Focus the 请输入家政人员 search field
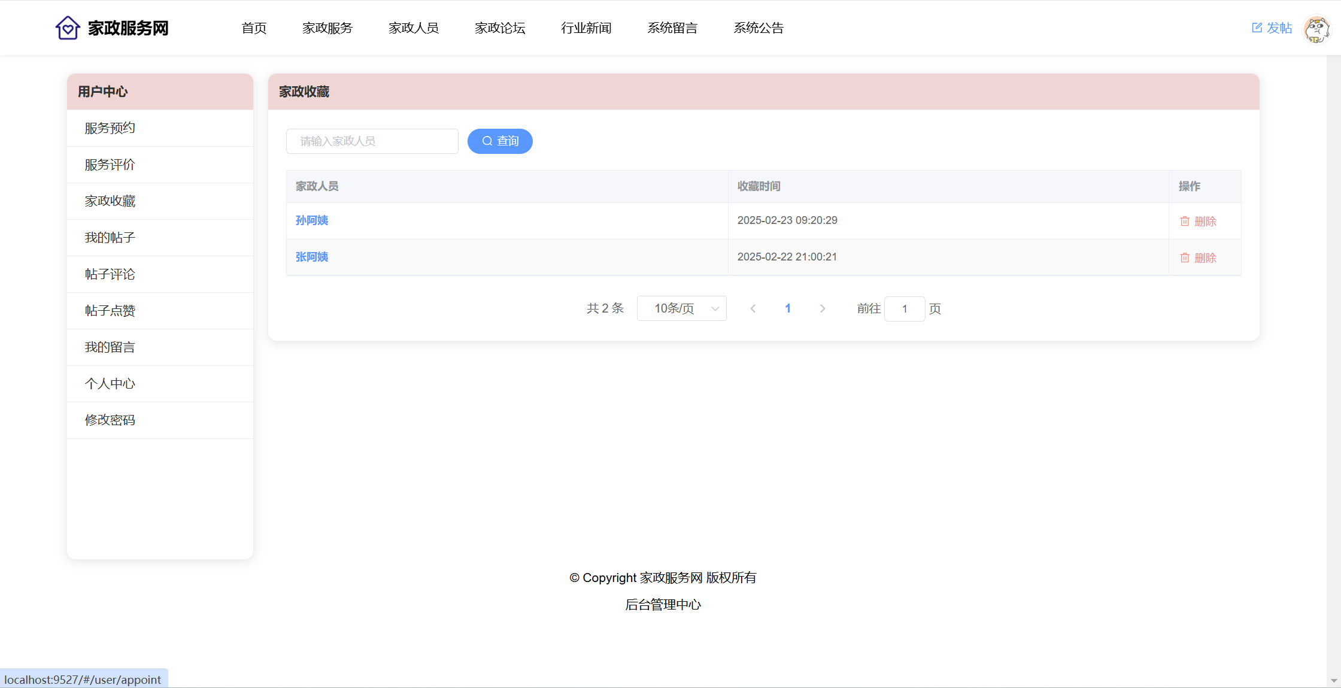Image resolution: width=1341 pixels, height=688 pixels. [x=372, y=141]
